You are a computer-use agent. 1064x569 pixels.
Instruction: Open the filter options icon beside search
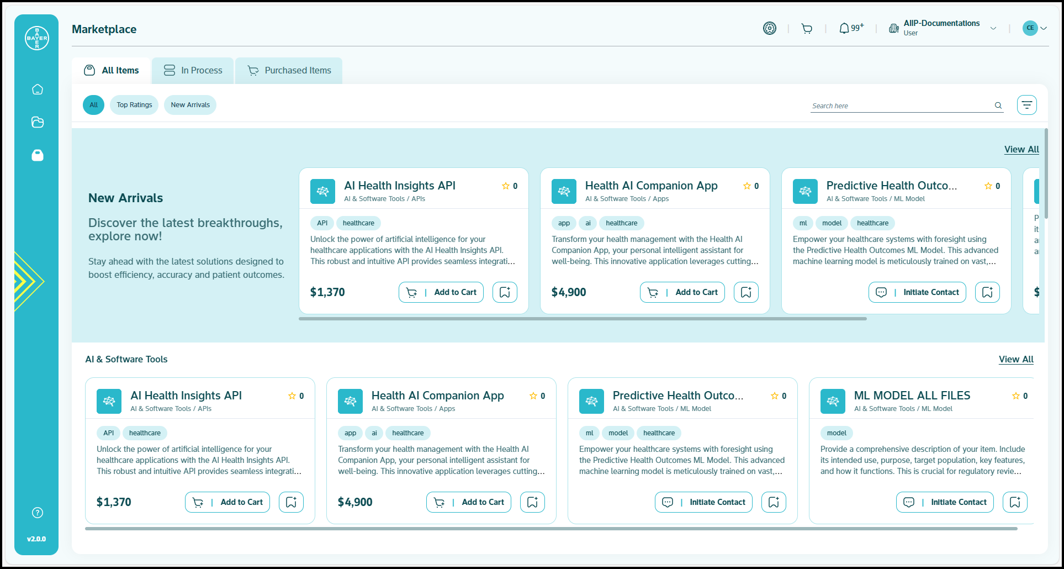tap(1026, 105)
